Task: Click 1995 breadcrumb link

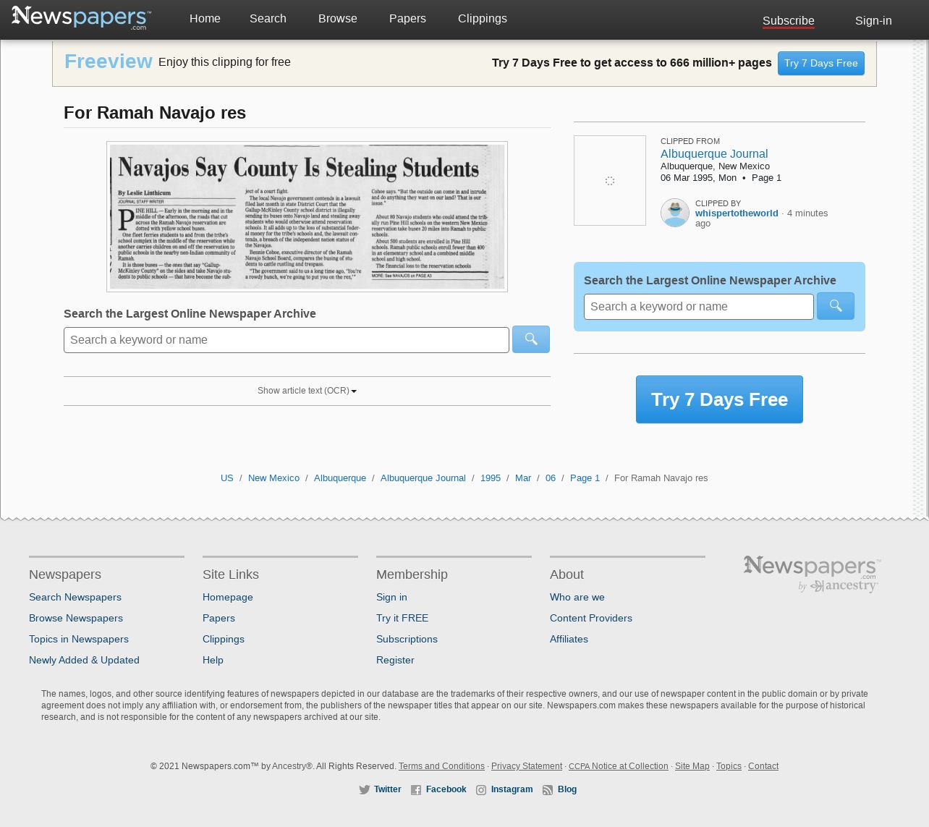Action: (x=491, y=478)
